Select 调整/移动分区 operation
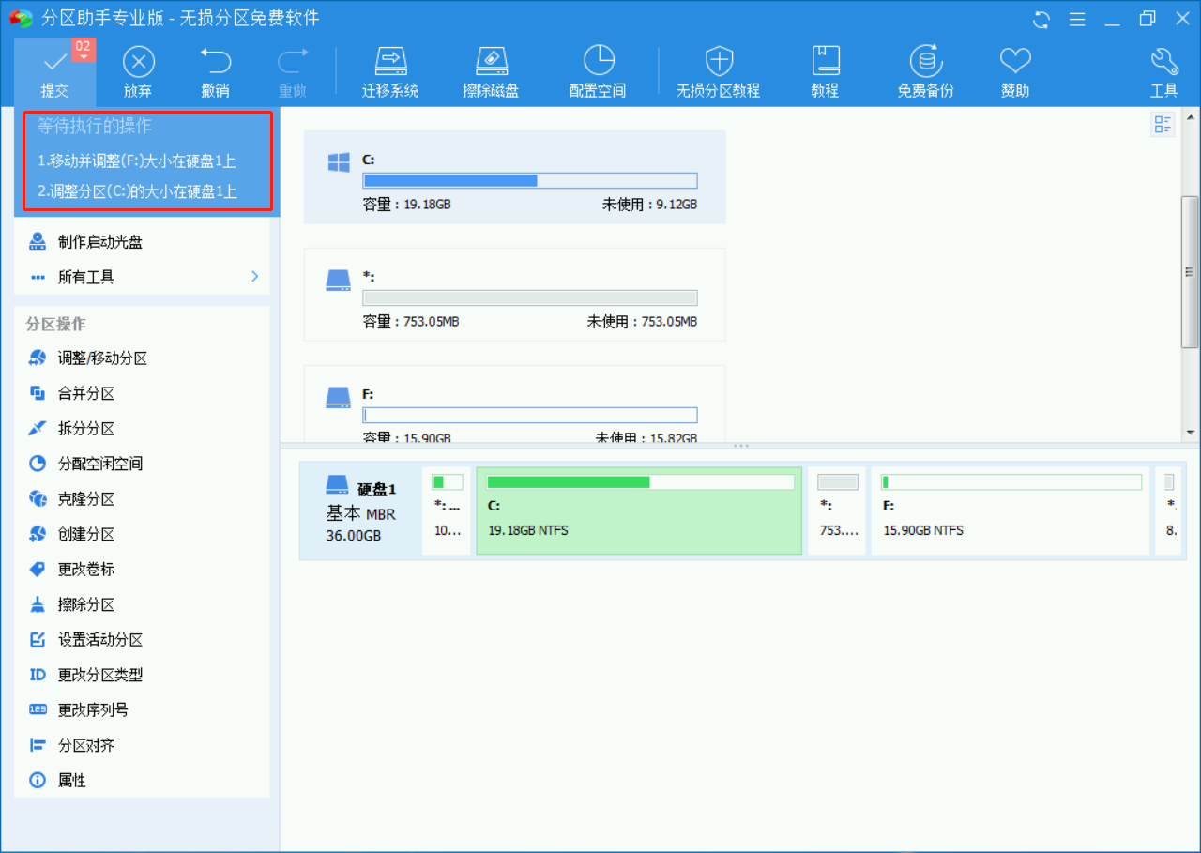This screenshot has width=1201, height=853. coord(143,358)
